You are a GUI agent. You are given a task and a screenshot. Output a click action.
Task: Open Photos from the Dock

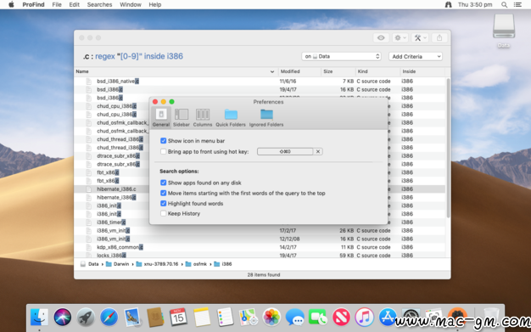click(x=271, y=318)
